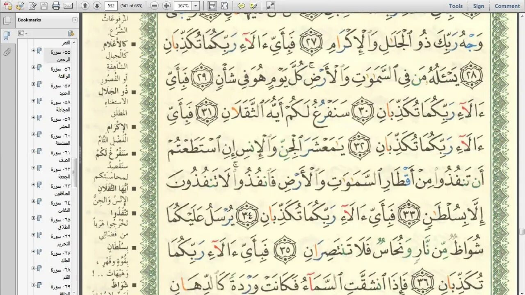Click the fit one full page icon
Image resolution: width=525 pixels, height=295 pixels.
click(x=224, y=6)
